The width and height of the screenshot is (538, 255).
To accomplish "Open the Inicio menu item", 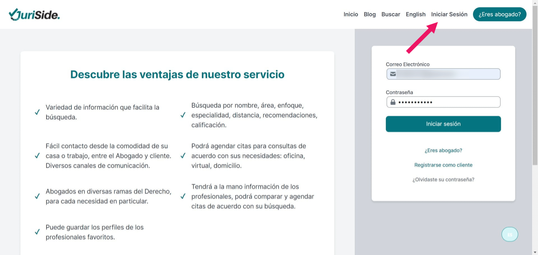I will [351, 14].
